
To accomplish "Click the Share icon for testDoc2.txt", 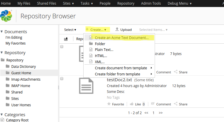I will pos(176,104).
